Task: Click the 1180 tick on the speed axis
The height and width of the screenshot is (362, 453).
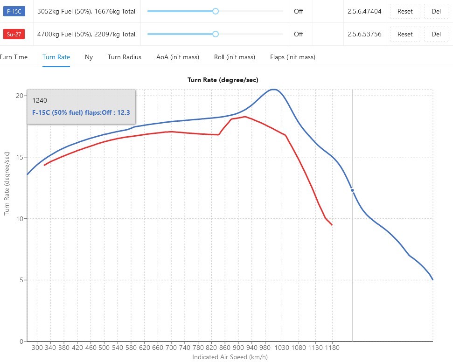Action: [332, 348]
